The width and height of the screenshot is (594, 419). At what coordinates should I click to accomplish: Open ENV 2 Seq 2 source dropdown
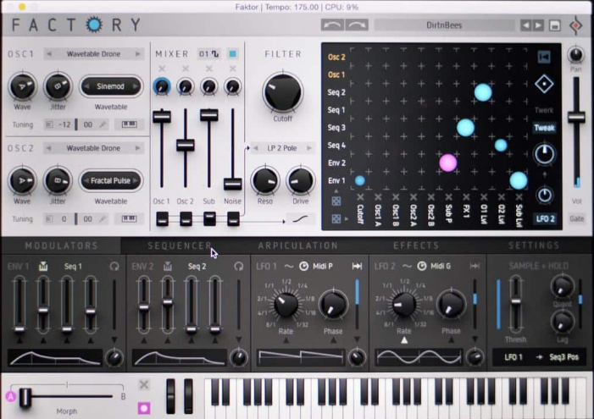[197, 266]
